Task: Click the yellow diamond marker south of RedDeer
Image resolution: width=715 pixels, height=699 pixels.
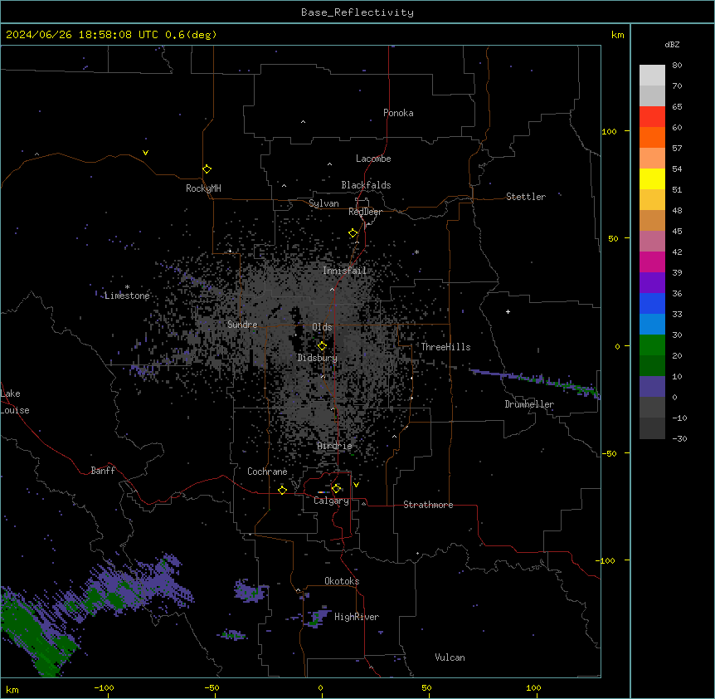Action: (x=353, y=233)
